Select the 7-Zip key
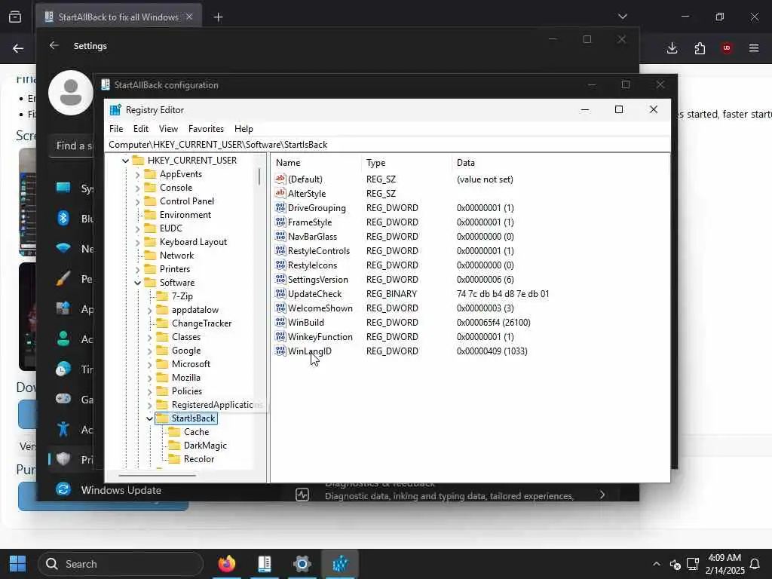The width and height of the screenshot is (772, 579). pyautogui.click(x=182, y=296)
